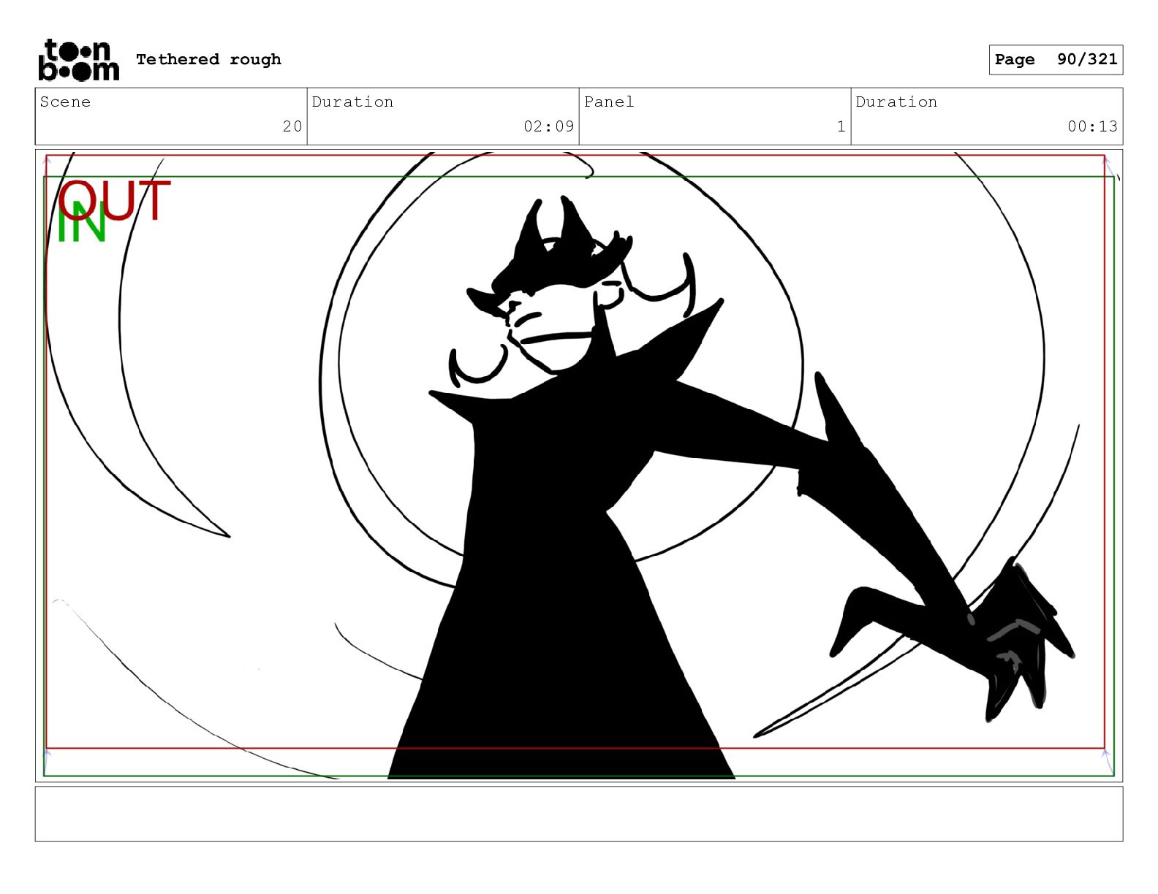Image resolution: width=1158 pixels, height=894 pixels.
Task: Click the scene number '20'
Action: [292, 126]
